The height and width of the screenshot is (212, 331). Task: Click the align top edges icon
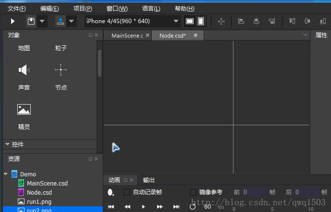292,21
